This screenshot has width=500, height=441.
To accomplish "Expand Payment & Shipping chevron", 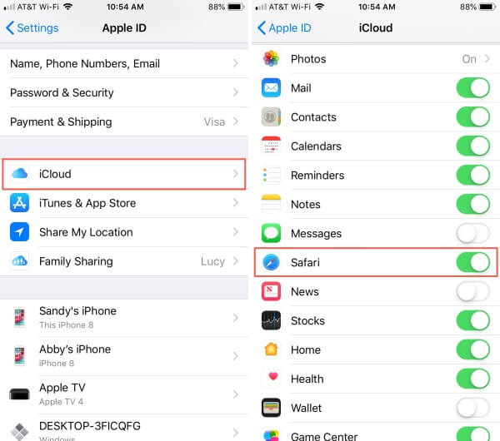I will coord(236,121).
